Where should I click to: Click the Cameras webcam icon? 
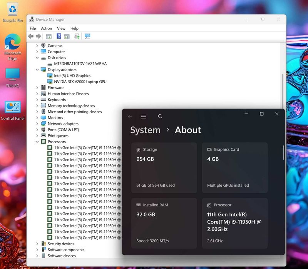pyautogui.click(x=44, y=45)
